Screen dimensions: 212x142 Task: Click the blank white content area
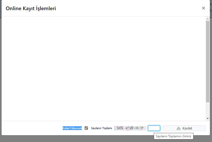(104, 68)
